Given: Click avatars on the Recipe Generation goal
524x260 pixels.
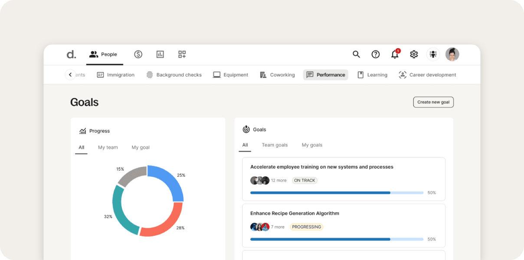Looking at the screenshot, I should coord(260,227).
